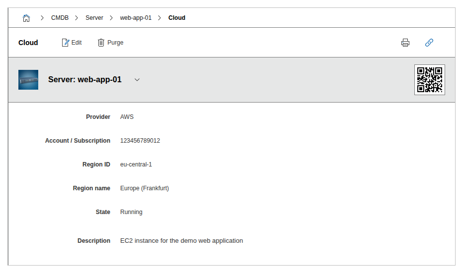Open the QR code image
This screenshot has height=273, width=463.
[x=430, y=80]
